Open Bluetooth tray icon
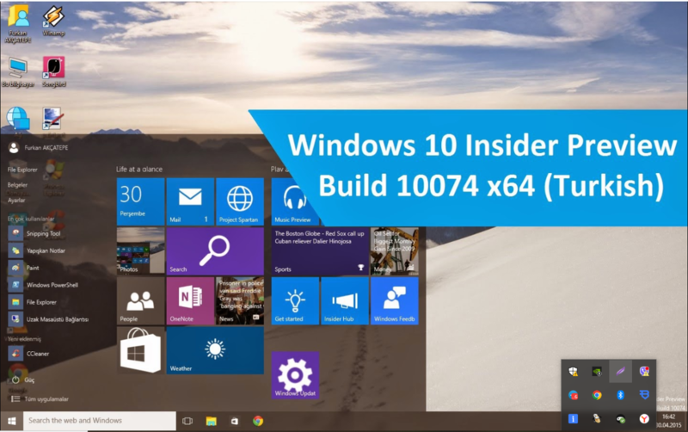 click(x=620, y=395)
